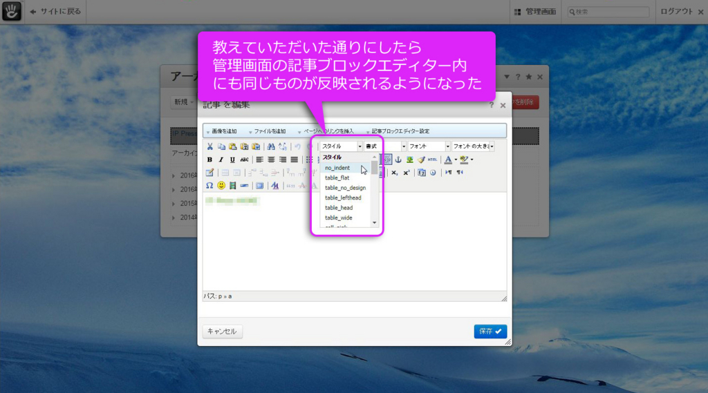Toggle Italic formatting
This screenshot has width=708, height=393.
pos(221,160)
